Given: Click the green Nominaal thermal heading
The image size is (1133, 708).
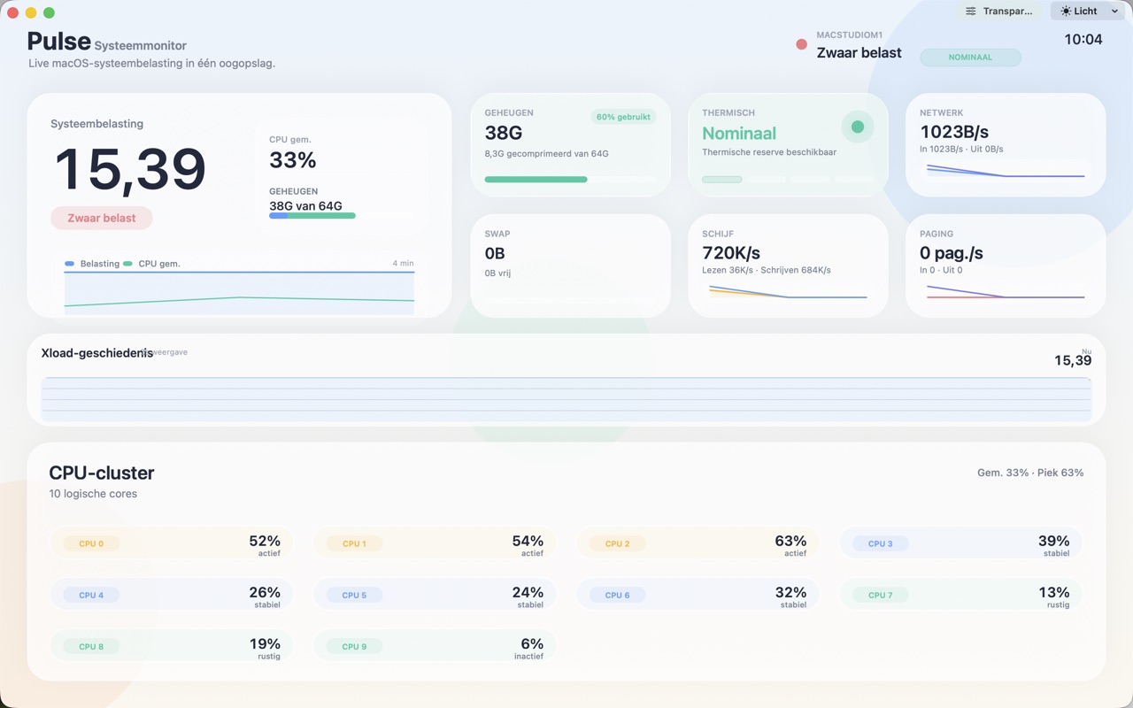Looking at the screenshot, I should coord(739,134).
